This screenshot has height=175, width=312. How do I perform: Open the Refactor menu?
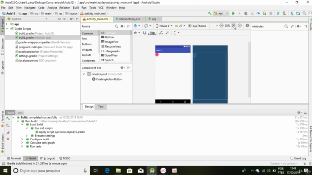click(x=64, y=8)
